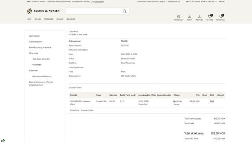Open Favoritter heart icon
The image size is (252, 142).
pos(209,17)
